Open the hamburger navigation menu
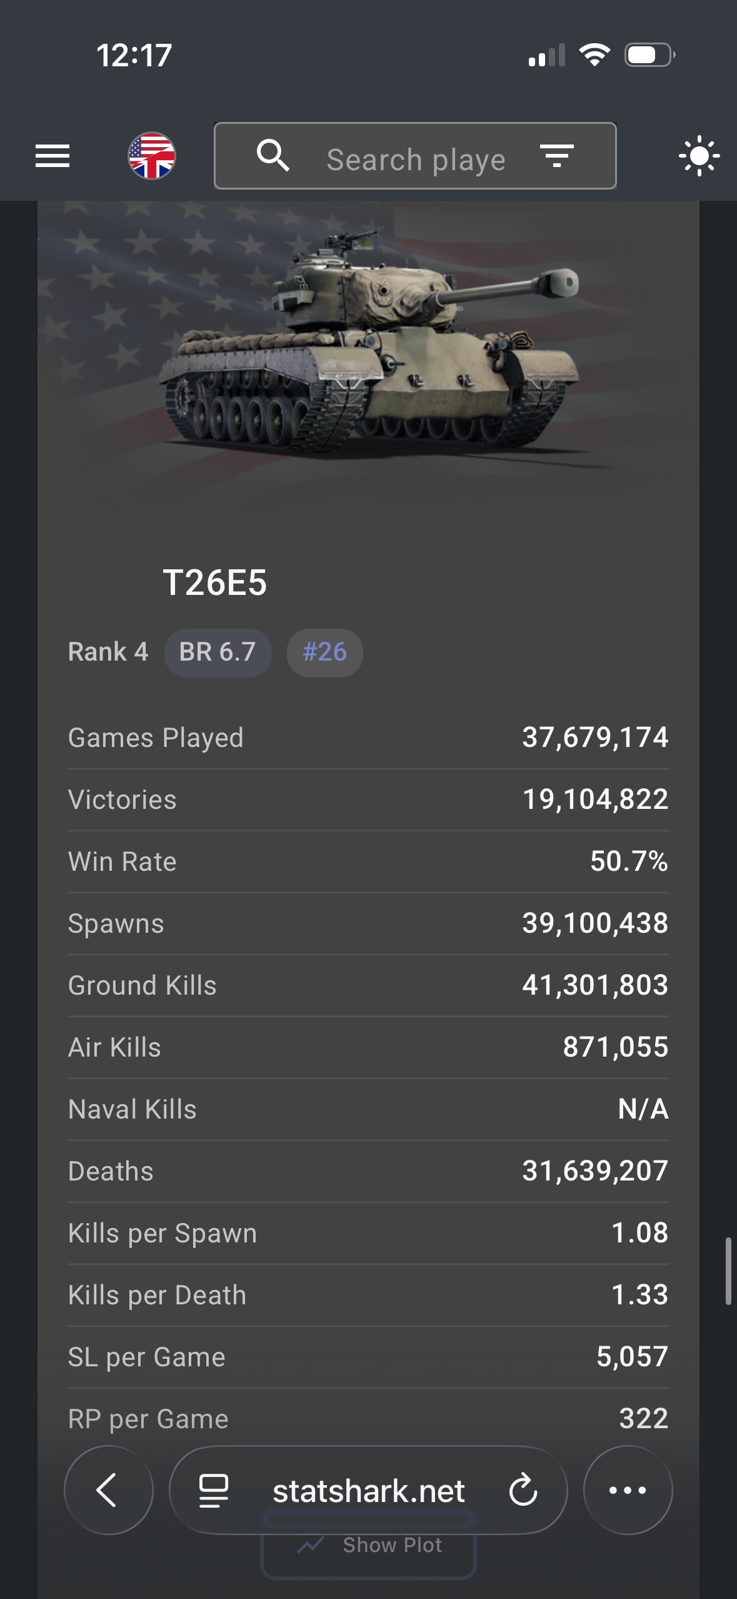The height and width of the screenshot is (1599, 737). tap(53, 156)
